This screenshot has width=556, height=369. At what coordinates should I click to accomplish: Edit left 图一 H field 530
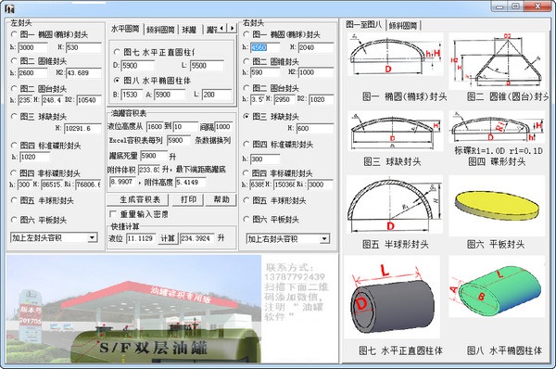(83, 47)
